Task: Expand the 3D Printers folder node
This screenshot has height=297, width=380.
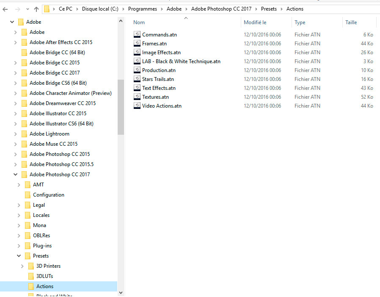Action: (x=22, y=266)
